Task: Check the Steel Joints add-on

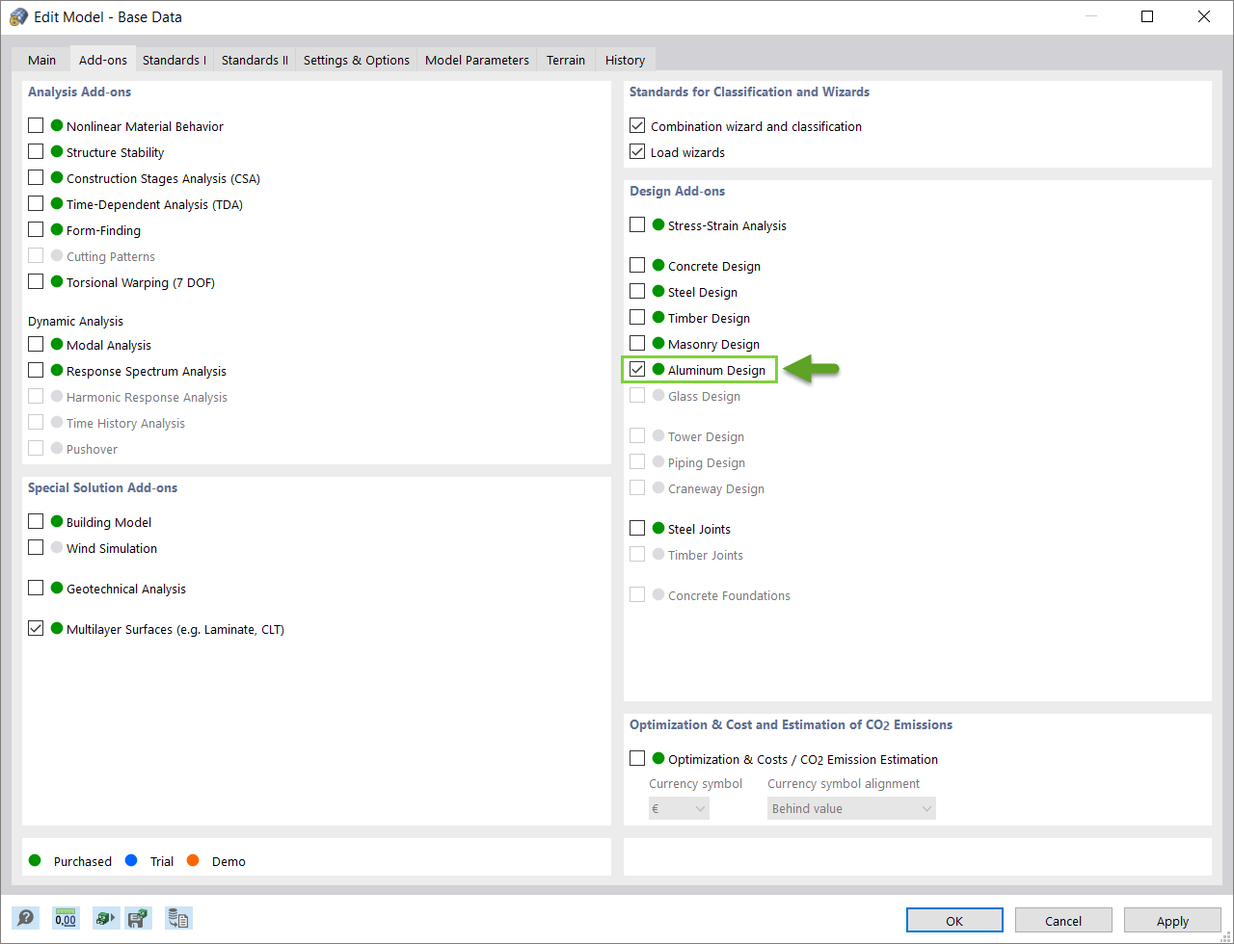Action: [637, 528]
